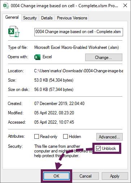The image size is (131, 183).
Task: Click the security warning message text
Action: [63, 151]
